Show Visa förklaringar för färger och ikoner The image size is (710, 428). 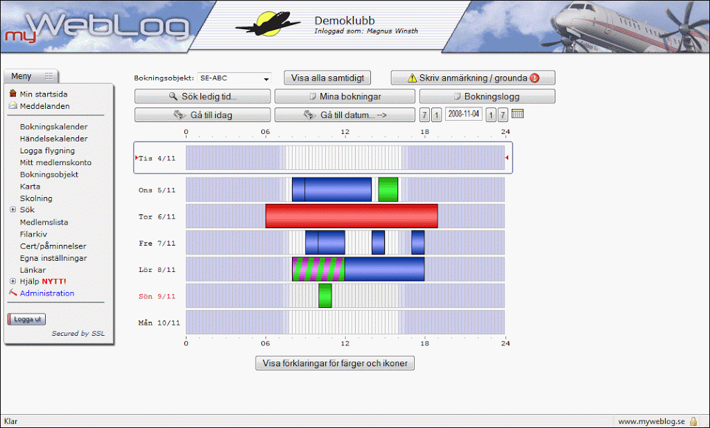[335, 363]
